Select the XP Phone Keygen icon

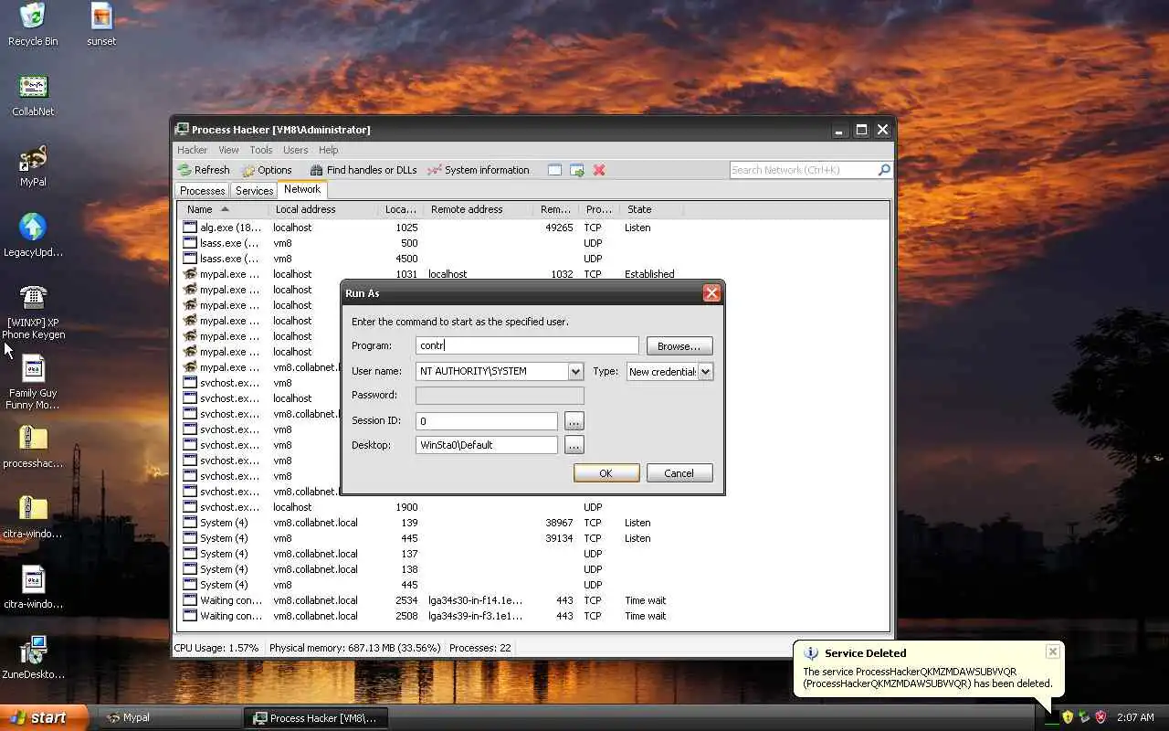pyautogui.click(x=33, y=312)
